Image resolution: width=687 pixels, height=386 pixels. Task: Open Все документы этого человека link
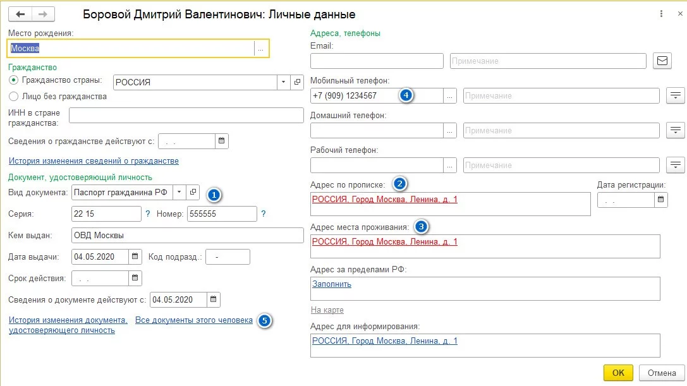(194, 320)
